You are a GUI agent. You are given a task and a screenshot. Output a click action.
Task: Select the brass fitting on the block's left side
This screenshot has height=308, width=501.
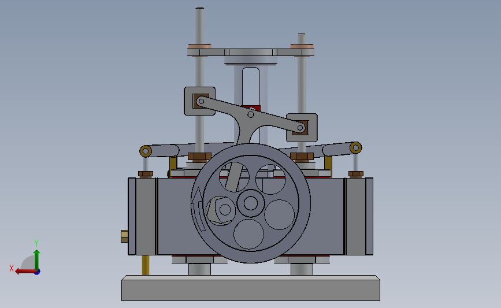coord(124,236)
